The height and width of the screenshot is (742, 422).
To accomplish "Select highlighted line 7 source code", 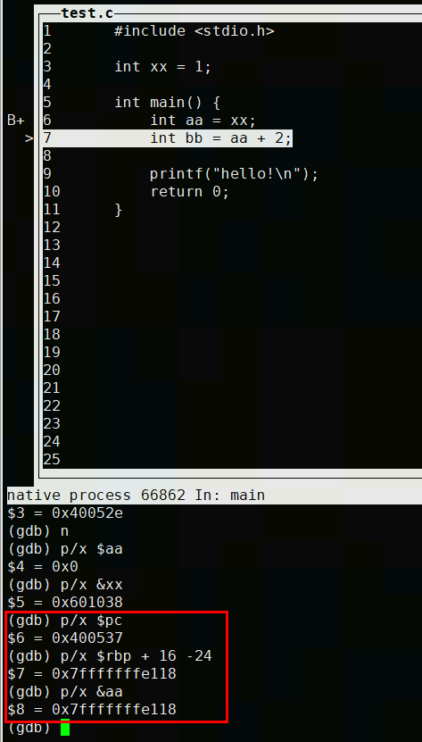I will pos(221,138).
